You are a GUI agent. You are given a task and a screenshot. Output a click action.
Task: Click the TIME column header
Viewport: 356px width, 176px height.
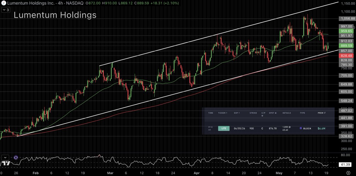coord(211,113)
